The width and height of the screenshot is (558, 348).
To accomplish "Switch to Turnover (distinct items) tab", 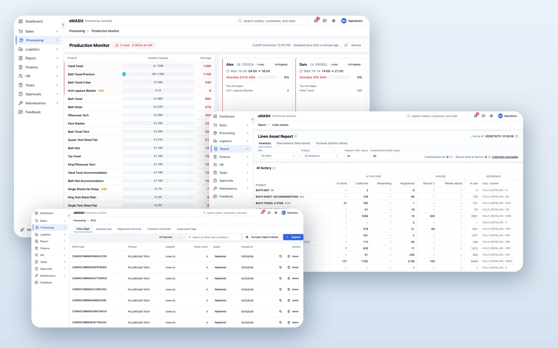I will [332, 143].
